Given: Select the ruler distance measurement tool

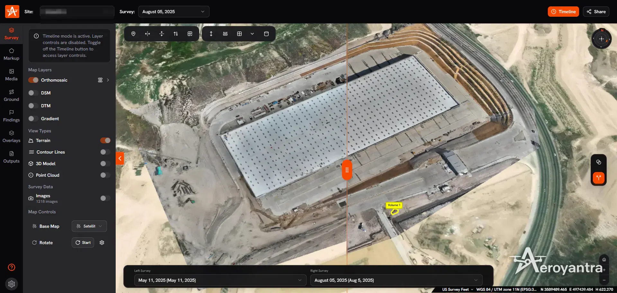Looking at the screenshot, I should pyautogui.click(x=225, y=34).
